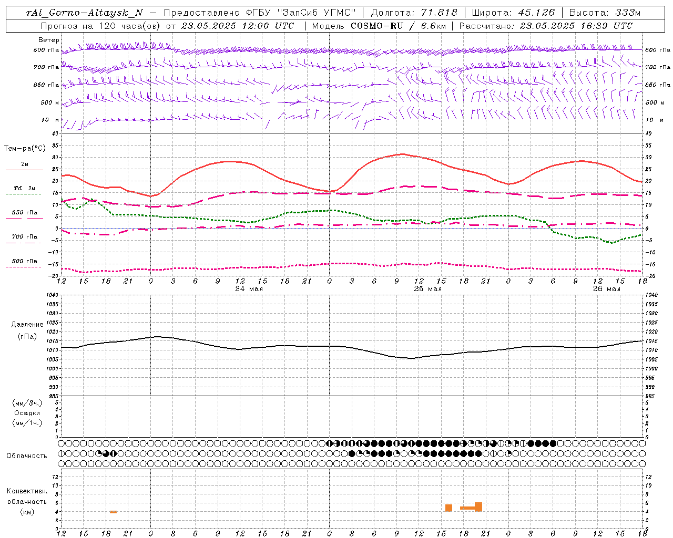Click the 25 мая date label

[427, 289]
